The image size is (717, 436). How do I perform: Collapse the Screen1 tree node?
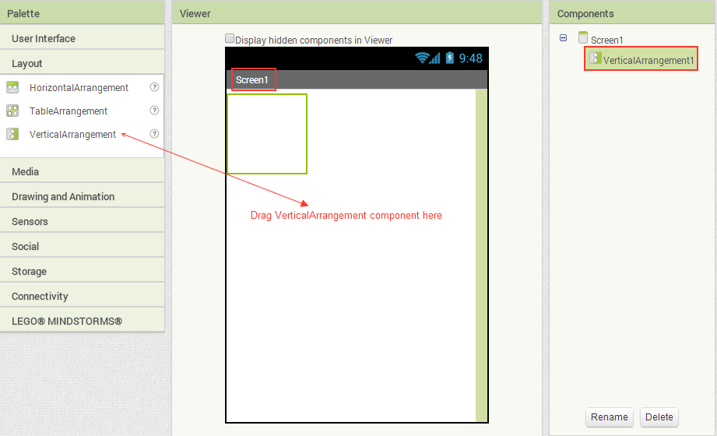coord(563,38)
